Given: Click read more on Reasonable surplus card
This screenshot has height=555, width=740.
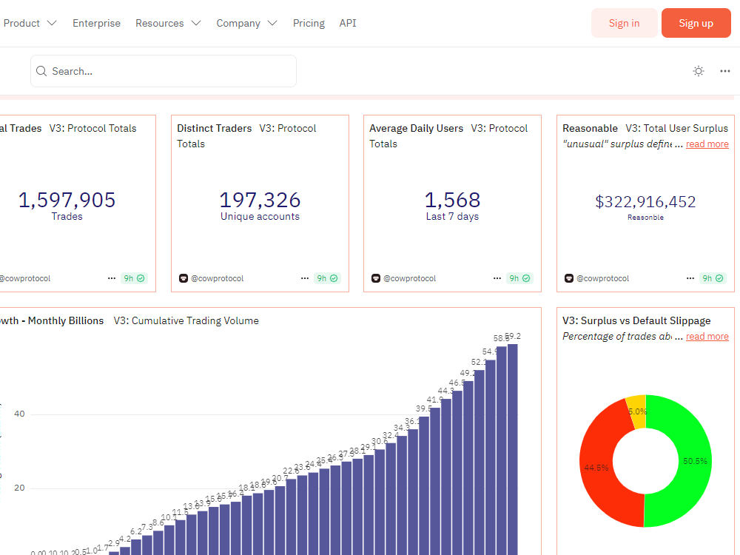Looking at the screenshot, I should [x=707, y=144].
